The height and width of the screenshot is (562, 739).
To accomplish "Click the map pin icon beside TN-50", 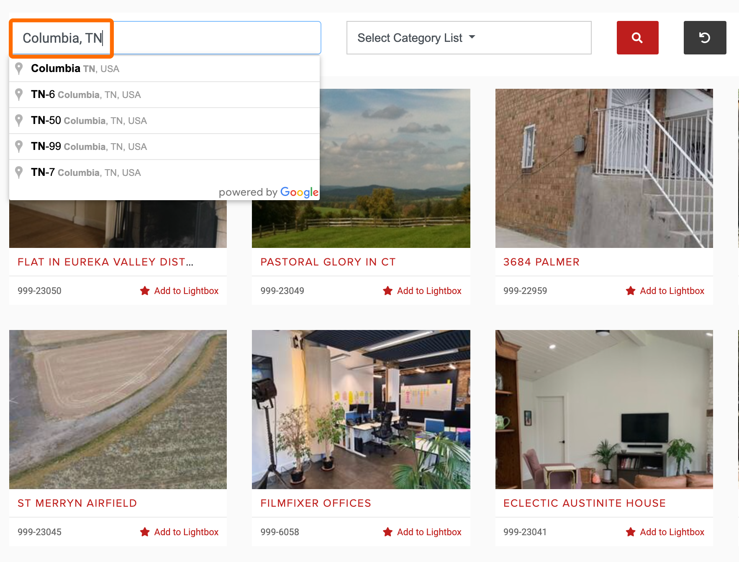I will [x=19, y=121].
